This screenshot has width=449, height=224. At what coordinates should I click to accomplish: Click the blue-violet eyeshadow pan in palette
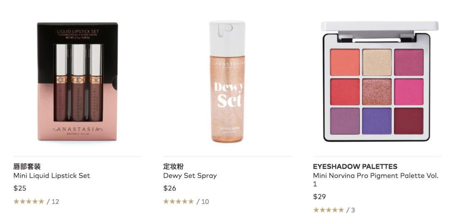pos(377,121)
